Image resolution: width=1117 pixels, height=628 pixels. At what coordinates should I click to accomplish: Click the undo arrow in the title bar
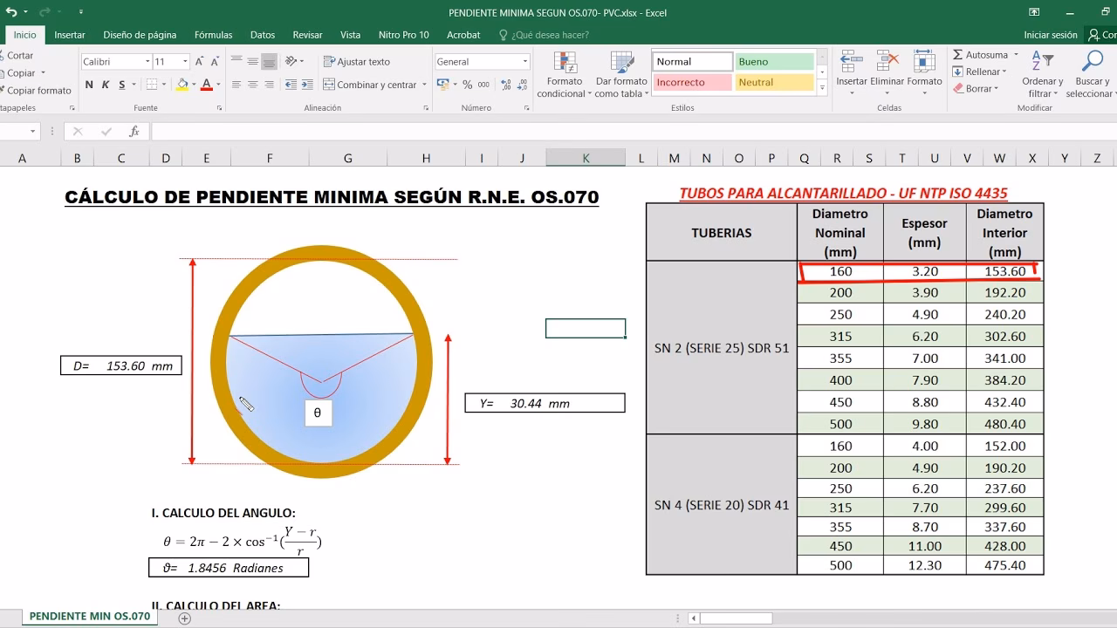click(11, 12)
